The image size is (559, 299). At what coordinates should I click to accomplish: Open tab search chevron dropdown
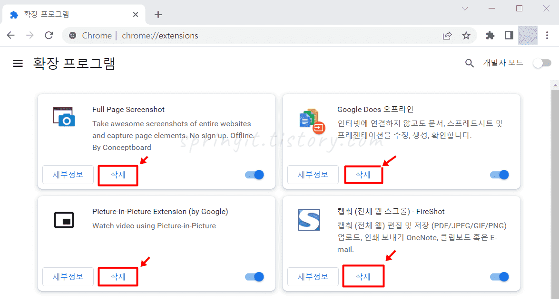tap(465, 9)
